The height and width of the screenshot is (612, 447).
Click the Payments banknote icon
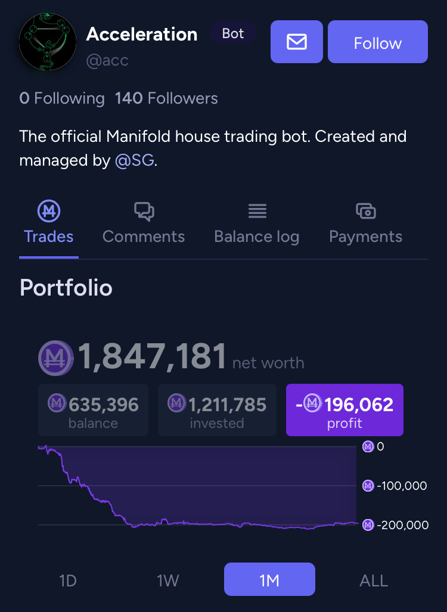[366, 211]
